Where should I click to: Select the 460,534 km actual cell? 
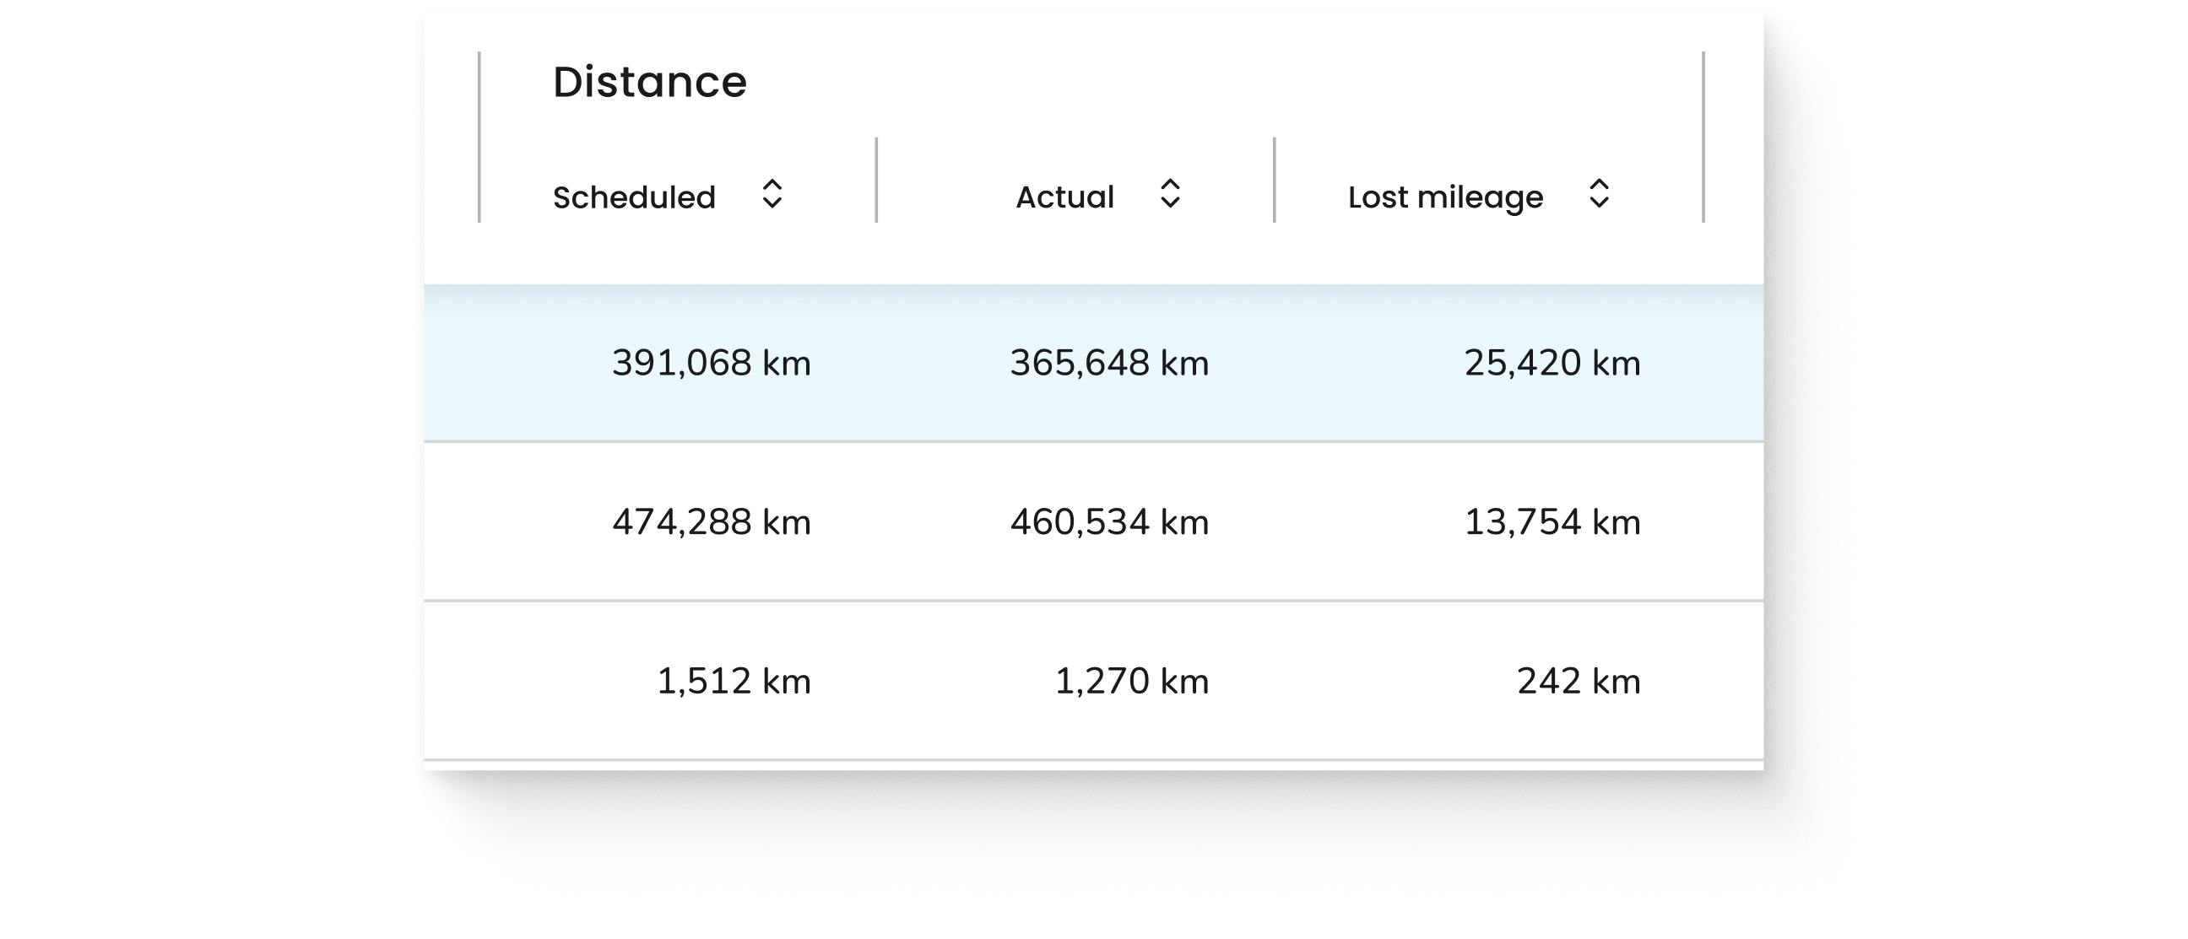pyautogui.click(x=1109, y=521)
